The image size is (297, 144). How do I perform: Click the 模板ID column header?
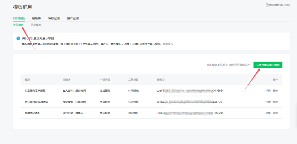pos(160,80)
